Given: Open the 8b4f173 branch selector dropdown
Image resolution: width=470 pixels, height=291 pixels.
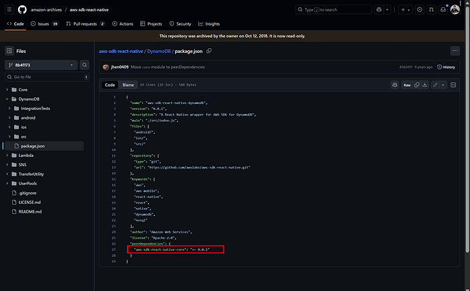Looking at the screenshot, I should click(41, 65).
